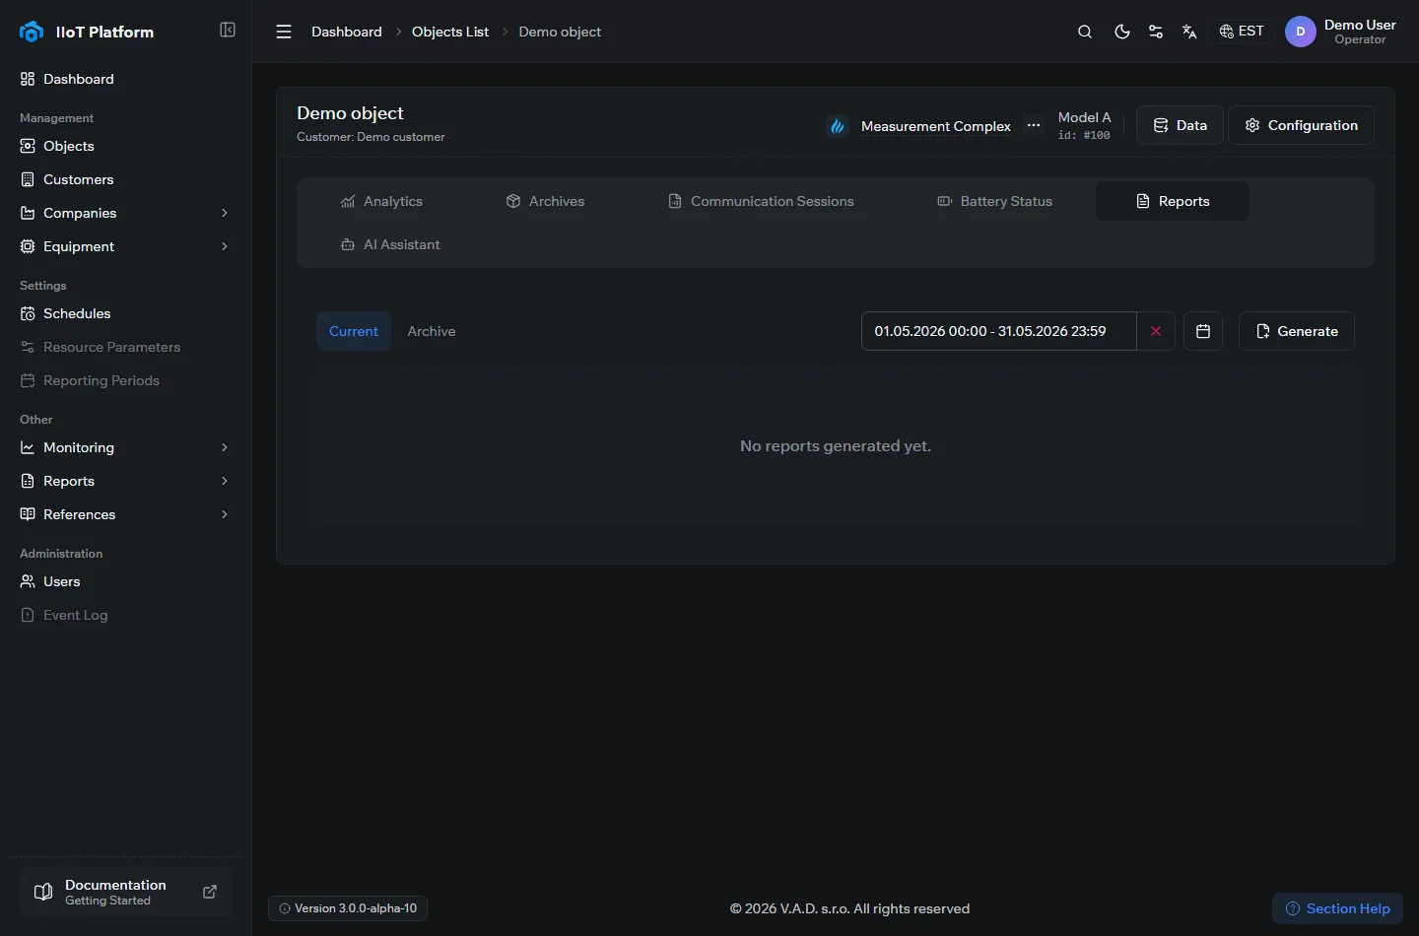Open the display settings sliders icon
This screenshot has height=936, width=1419.
pyautogui.click(x=1156, y=32)
